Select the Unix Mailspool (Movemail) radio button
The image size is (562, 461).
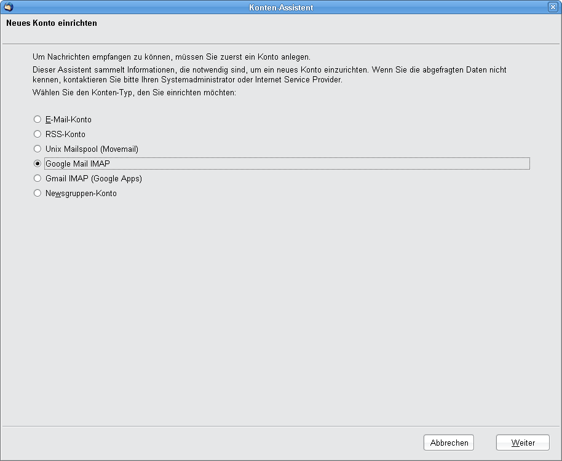(38, 149)
